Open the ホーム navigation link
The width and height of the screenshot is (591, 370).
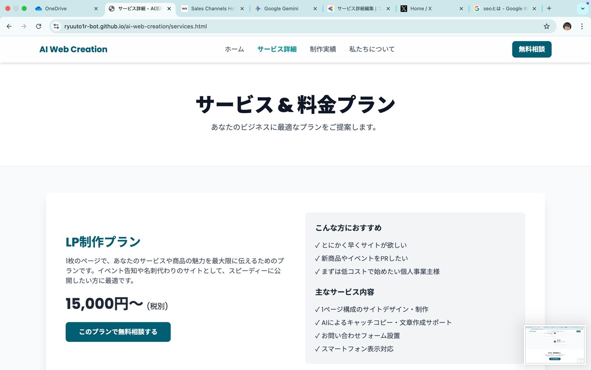point(234,49)
